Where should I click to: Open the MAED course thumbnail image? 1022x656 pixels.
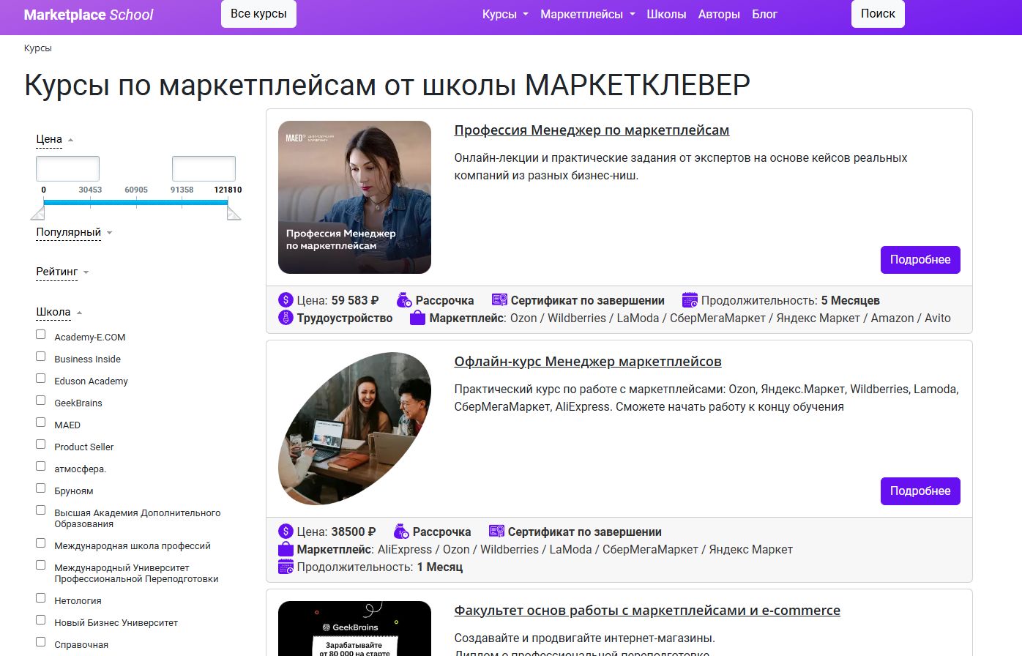[354, 198]
